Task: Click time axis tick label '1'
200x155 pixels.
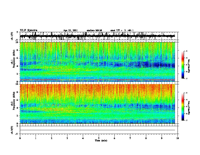Action: coord(36,138)
